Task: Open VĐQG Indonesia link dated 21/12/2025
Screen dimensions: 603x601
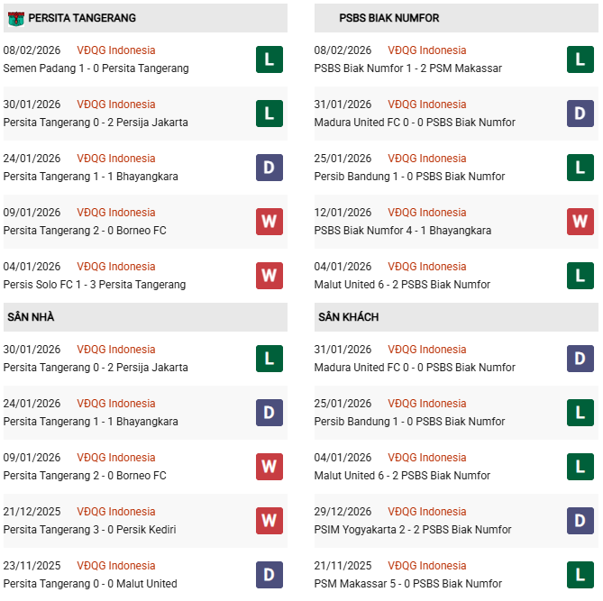Action: 115,512
